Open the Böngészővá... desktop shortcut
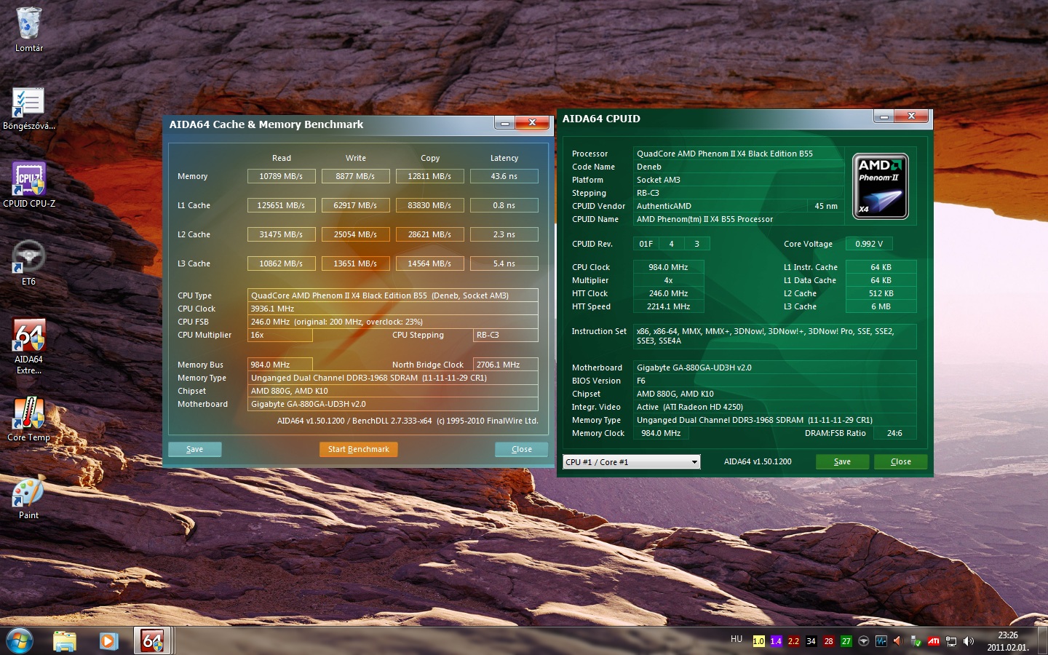The width and height of the screenshot is (1048, 655). [x=29, y=108]
